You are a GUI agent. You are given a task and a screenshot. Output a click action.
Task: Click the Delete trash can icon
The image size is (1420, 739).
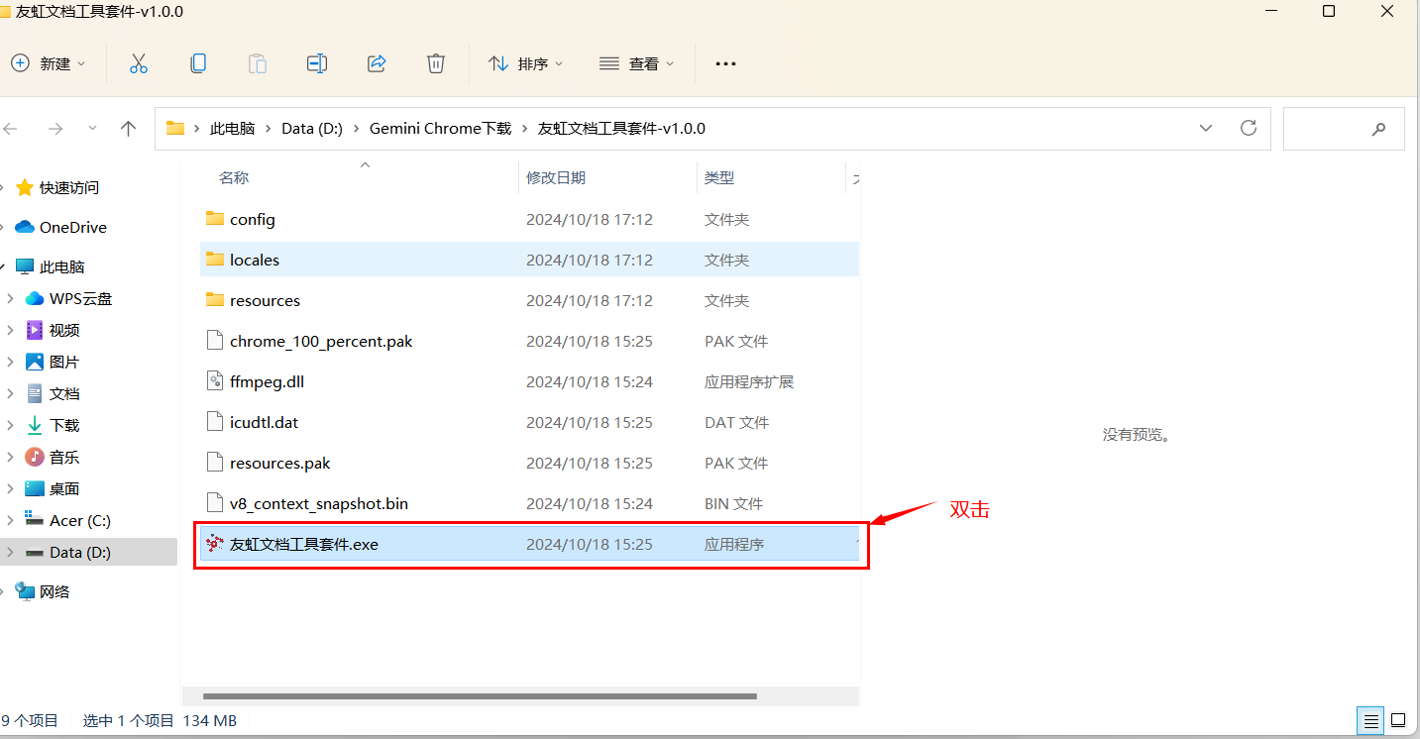436,63
